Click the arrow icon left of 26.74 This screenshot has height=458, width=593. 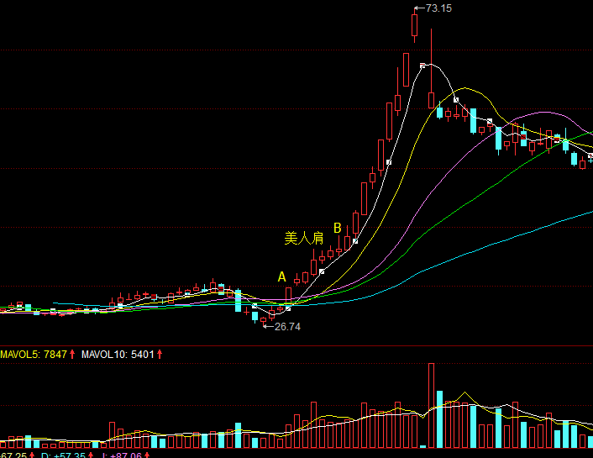(x=268, y=326)
